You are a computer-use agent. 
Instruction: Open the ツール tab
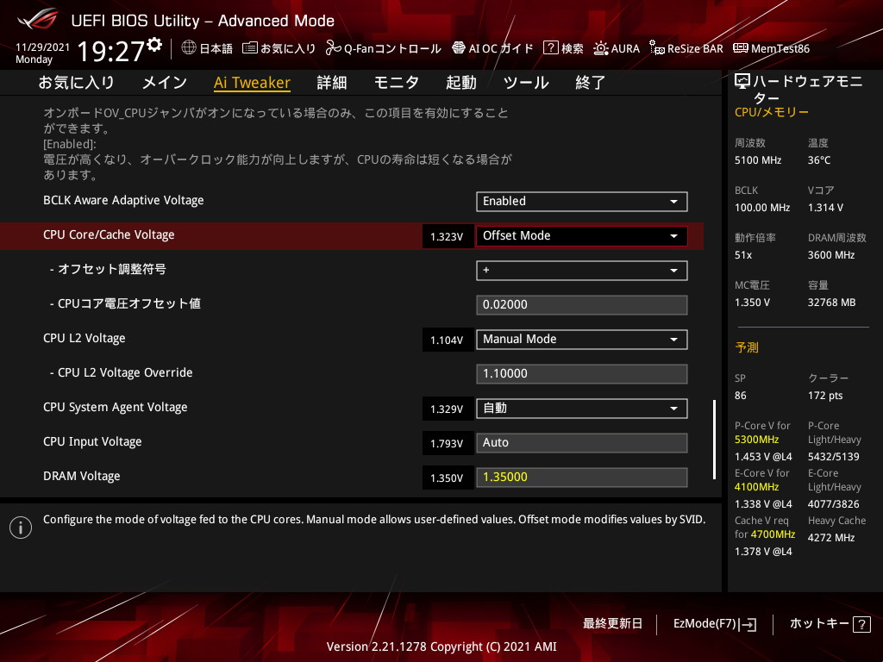tap(526, 83)
